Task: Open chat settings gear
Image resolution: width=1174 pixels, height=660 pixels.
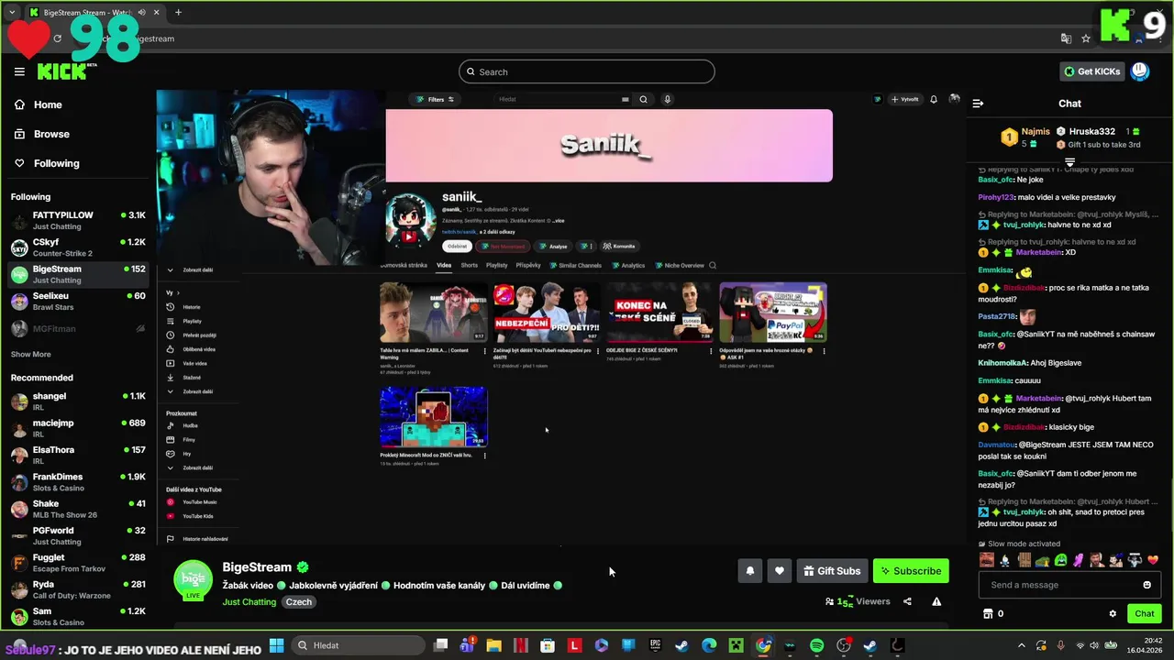Action: coord(1113,613)
